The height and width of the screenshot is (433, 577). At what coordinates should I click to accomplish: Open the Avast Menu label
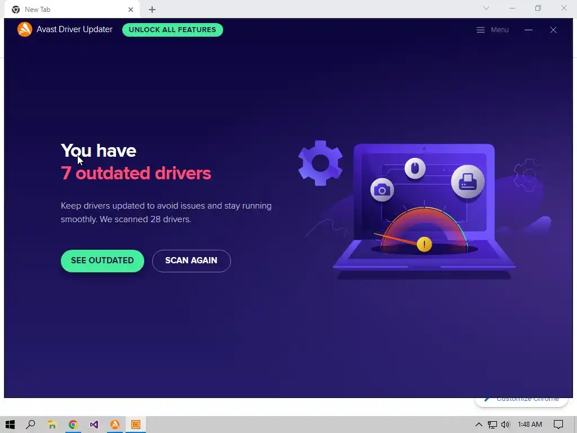(499, 30)
